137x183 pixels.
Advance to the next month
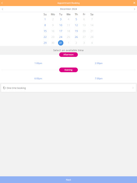tap(135, 9)
